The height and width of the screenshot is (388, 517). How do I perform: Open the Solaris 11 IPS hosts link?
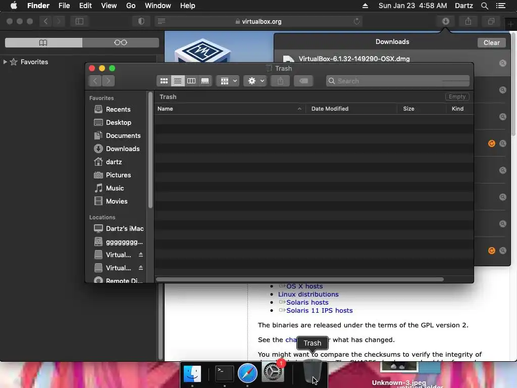pos(320,311)
